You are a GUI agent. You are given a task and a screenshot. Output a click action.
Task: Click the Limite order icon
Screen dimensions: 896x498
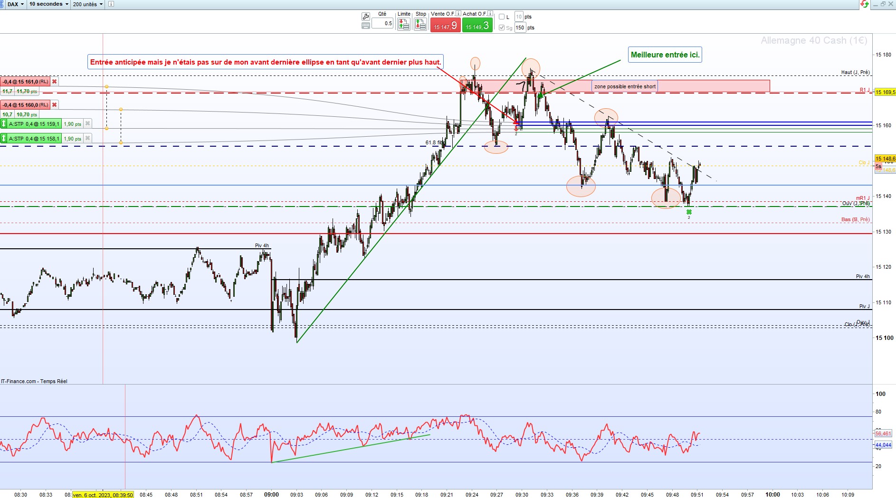[x=404, y=25]
